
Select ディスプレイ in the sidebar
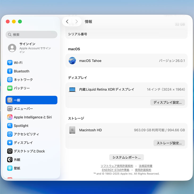tap(23, 143)
